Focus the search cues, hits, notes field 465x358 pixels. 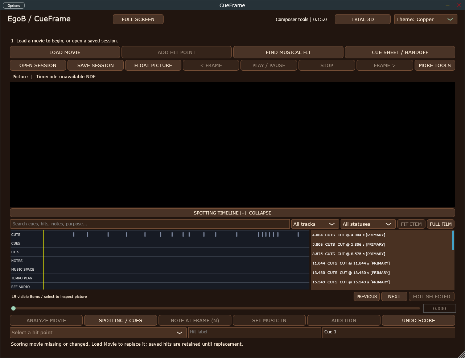tap(150, 224)
